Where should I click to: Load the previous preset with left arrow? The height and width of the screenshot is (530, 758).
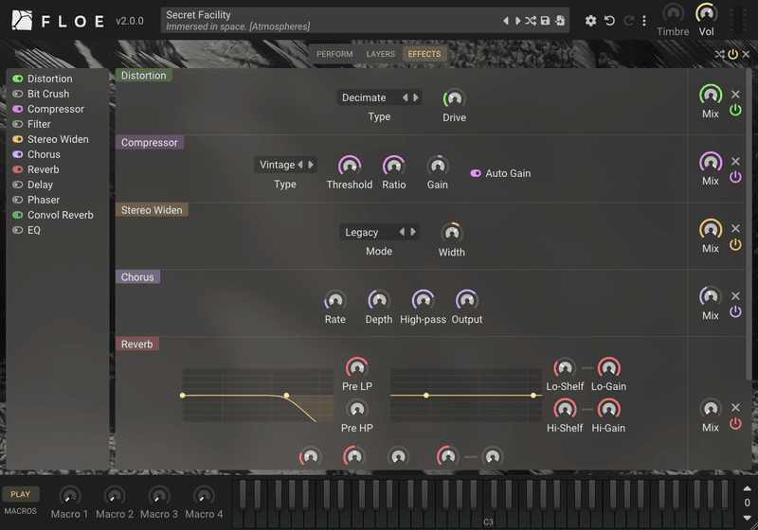click(506, 21)
